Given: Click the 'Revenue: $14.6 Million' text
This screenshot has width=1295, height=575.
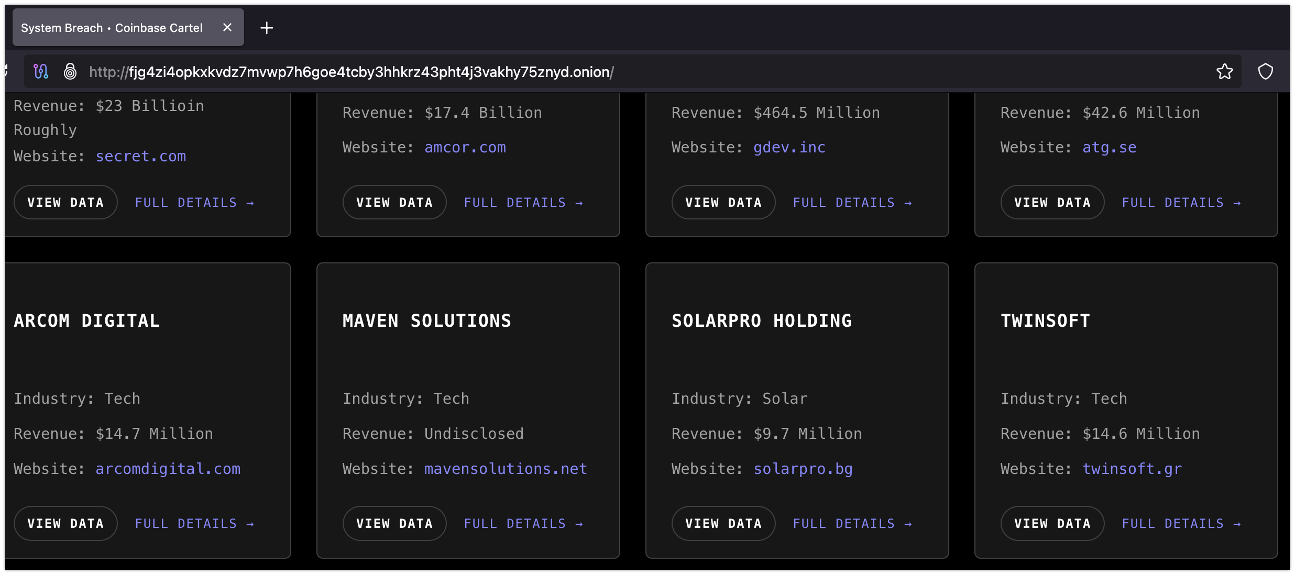Looking at the screenshot, I should (1100, 434).
